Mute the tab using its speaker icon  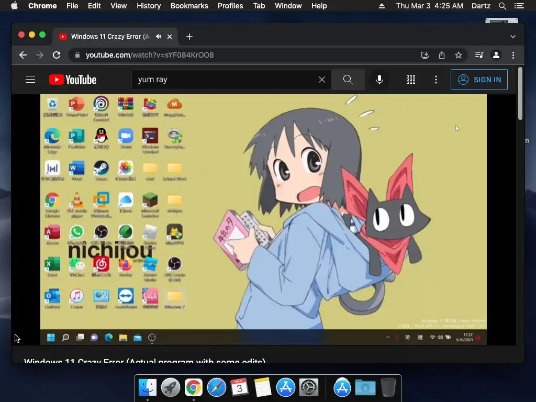coord(158,37)
